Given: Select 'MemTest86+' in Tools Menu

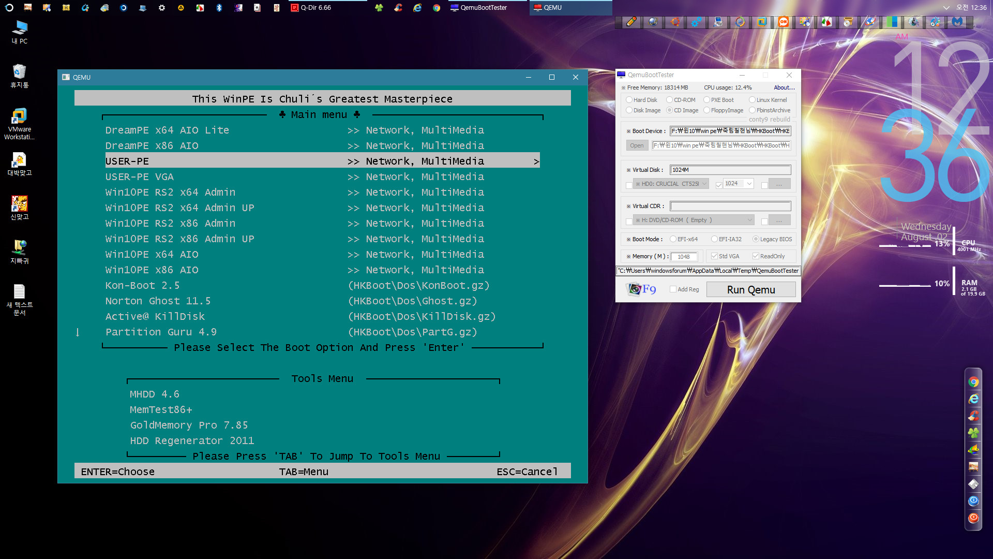Looking at the screenshot, I should tap(161, 409).
